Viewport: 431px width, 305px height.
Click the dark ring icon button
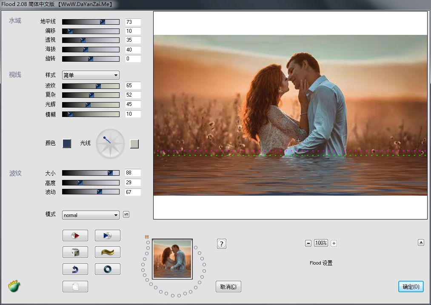pos(107,269)
